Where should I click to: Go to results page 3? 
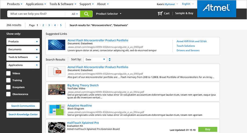(49, 25)
